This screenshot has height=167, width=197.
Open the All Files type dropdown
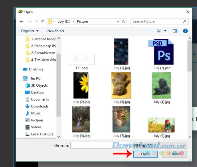point(160,145)
